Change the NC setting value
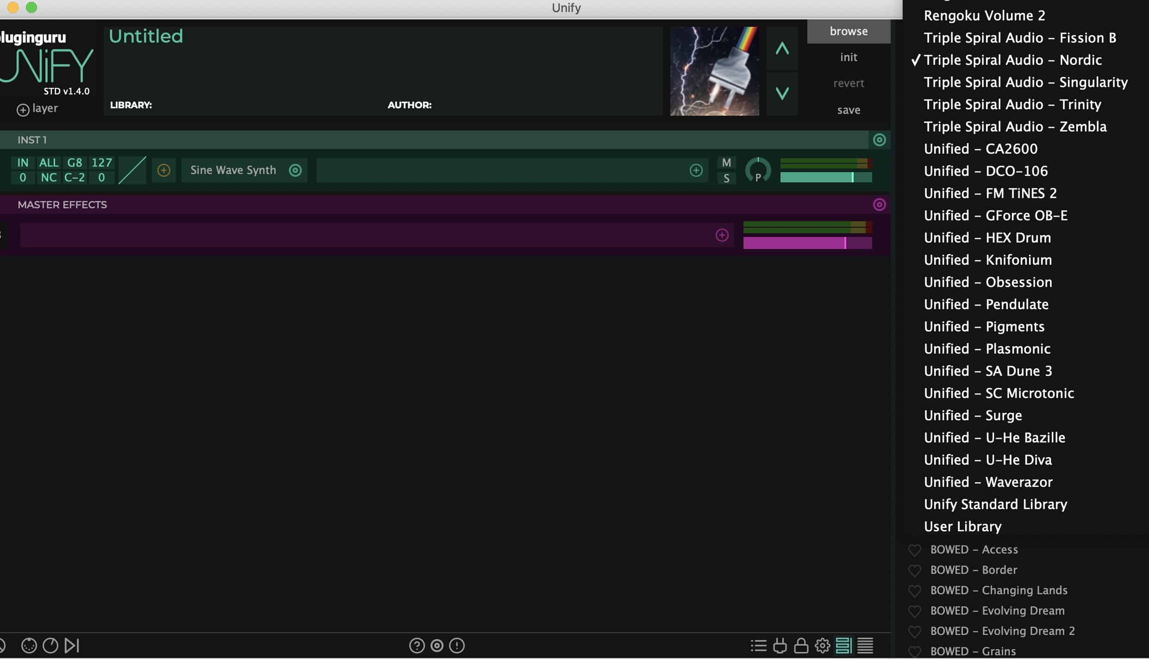1149x659 pixels. (x=49, y=177)
